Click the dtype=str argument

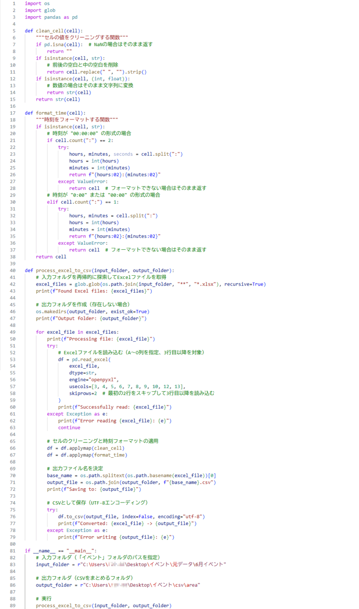pyautogui.click(x=83, y=373)
